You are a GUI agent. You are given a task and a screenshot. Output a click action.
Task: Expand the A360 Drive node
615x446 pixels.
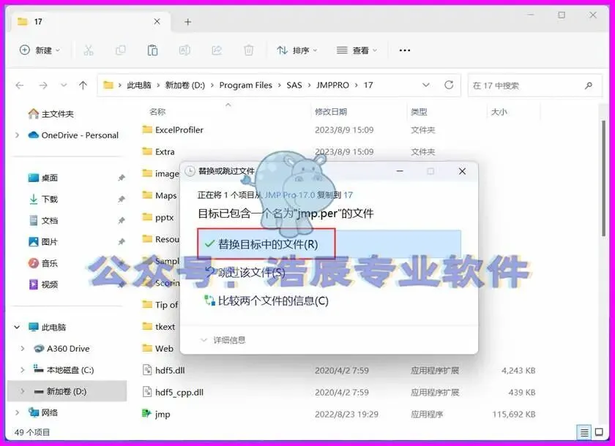(23, 349)
